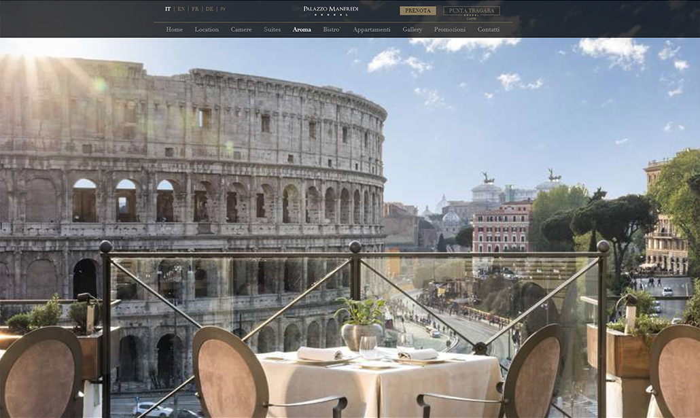Choose German (DE) language option
This screenshot has height=418, width=700.
click(209, 10)
